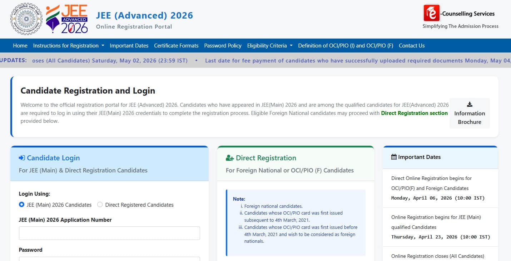Select the JEE (Main) 2026 Candidates radio button
The height and width of the screenshot is (261, 511).
point(21,205)
